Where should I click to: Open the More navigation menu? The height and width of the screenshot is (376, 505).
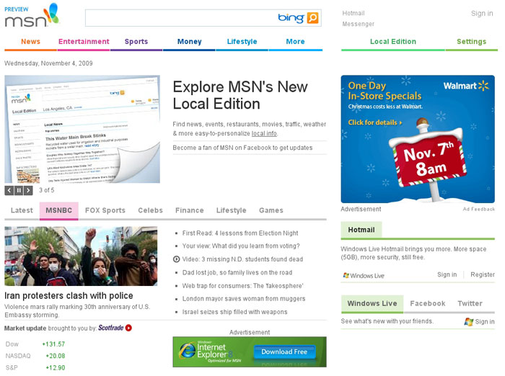click(295, 42)
